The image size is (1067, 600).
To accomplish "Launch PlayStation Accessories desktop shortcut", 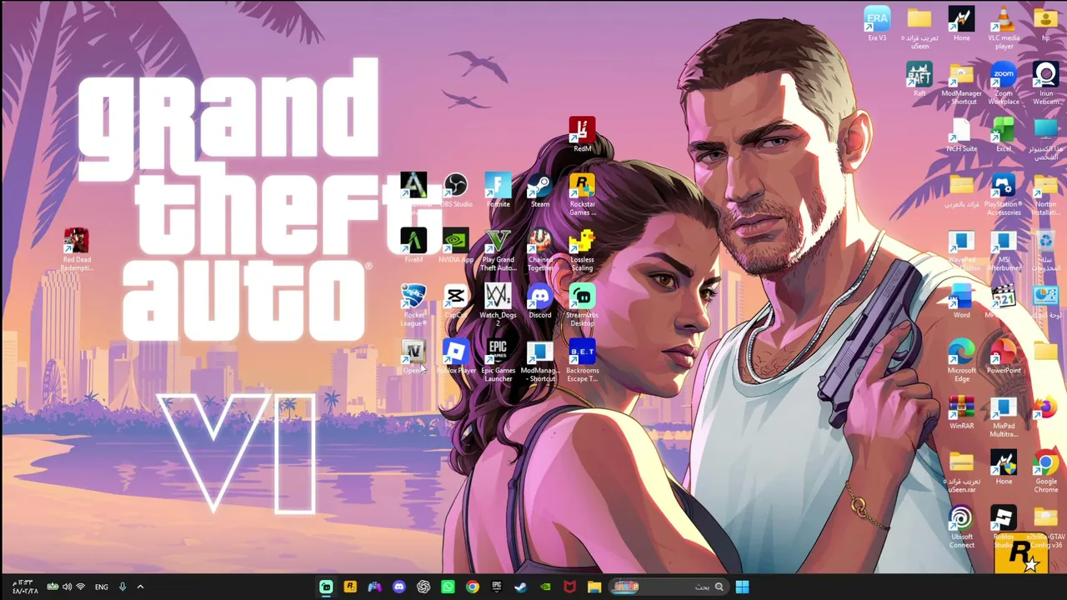I will pyautogui.click(x=1004, y=194).
